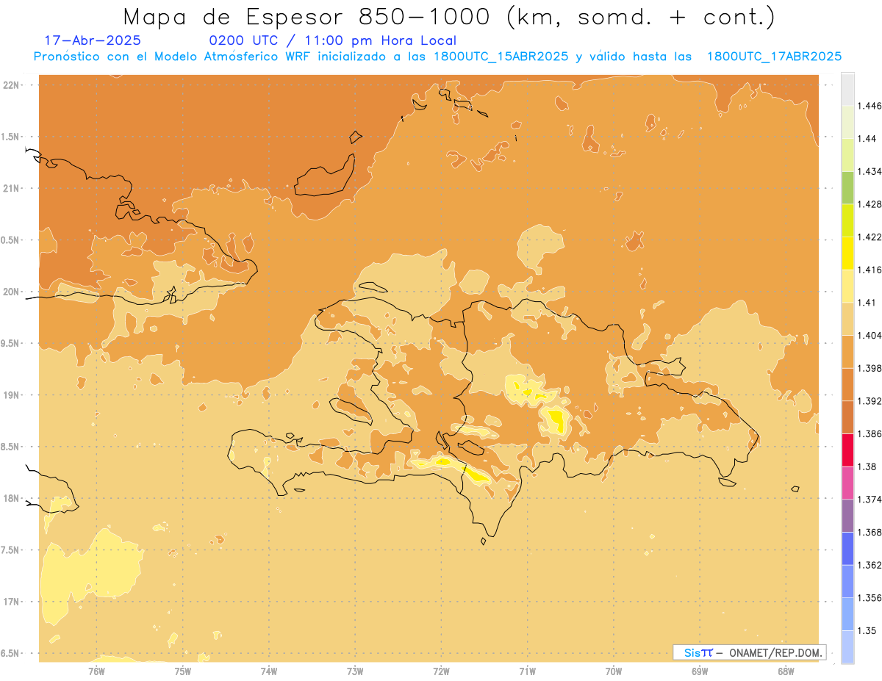Click the '18N' latitude label
This screenshot has height=681, width=882.
click(x=12, y=499)
